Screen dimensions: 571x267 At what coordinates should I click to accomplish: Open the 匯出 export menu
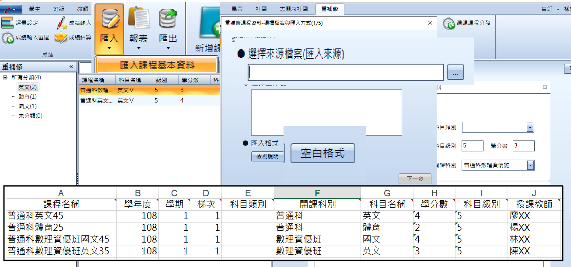click(168, 29)
